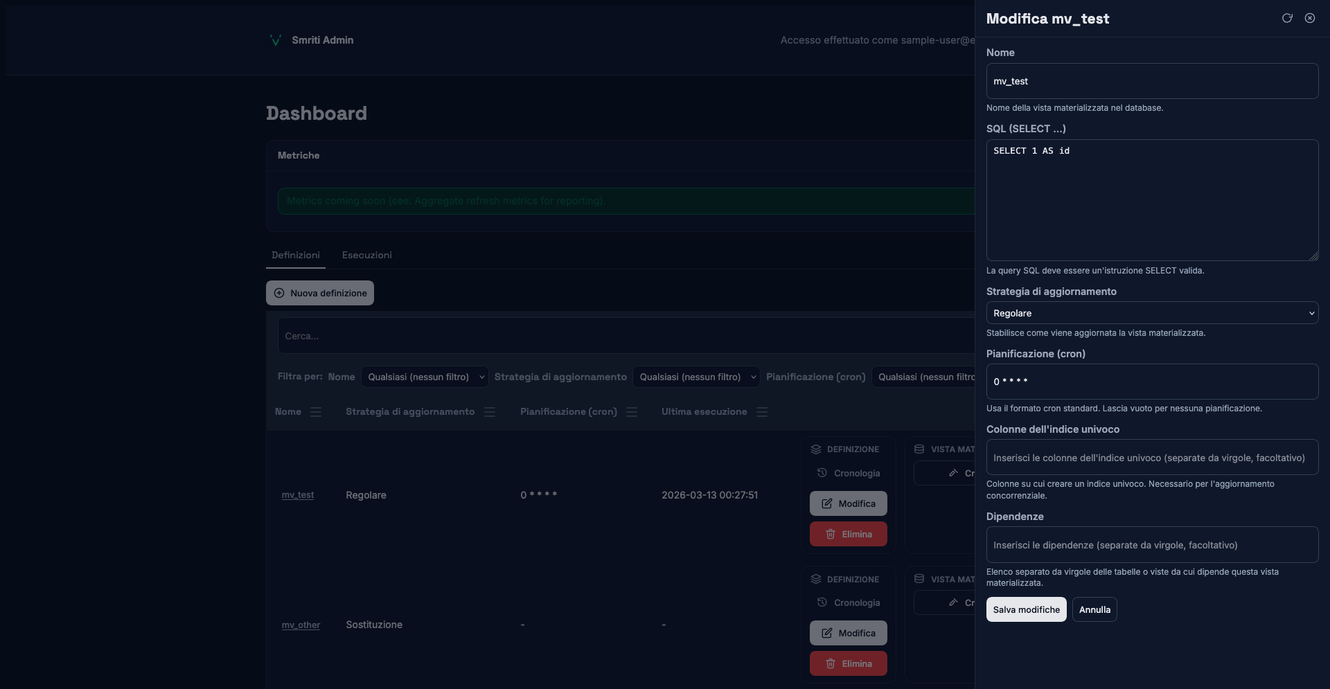Viewport: 1330px width, 689px height.
Task: Open column menu icon for Nome
Action: coord(316,412)
